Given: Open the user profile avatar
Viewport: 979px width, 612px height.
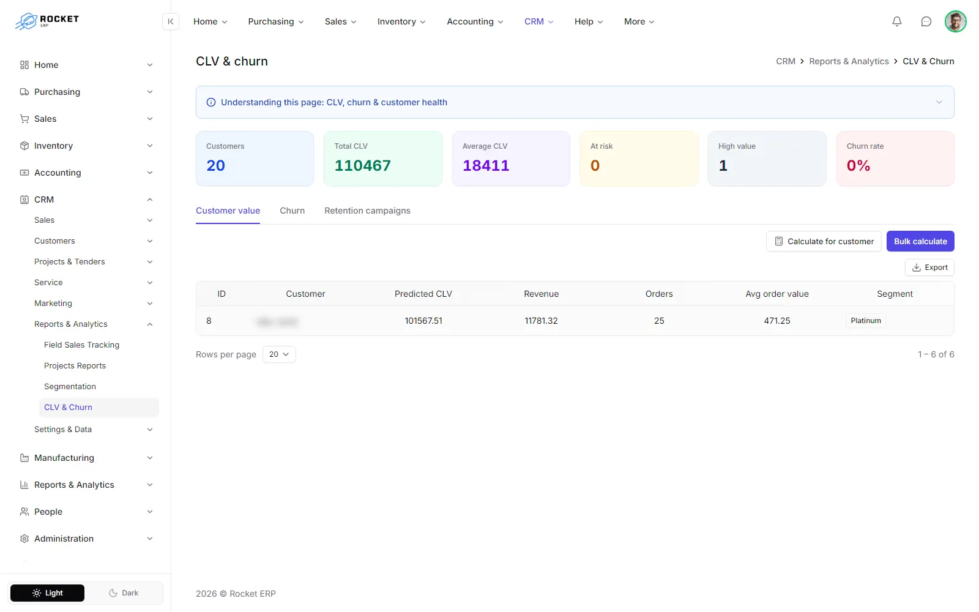Looking at the screenshot, I should 955,21.
